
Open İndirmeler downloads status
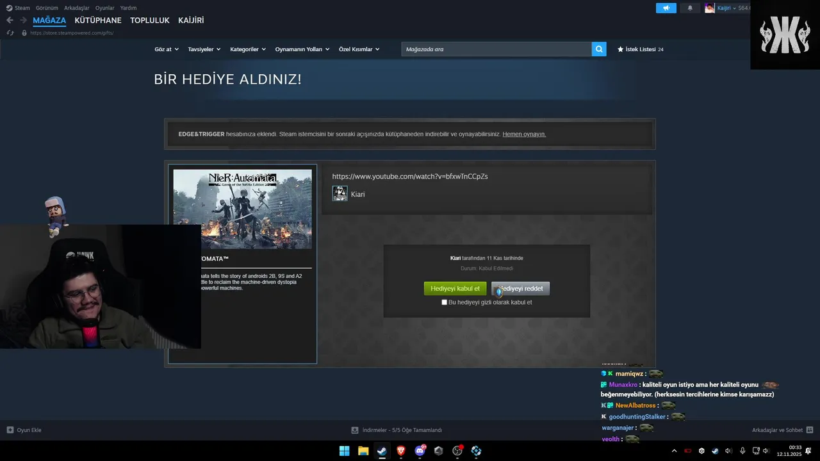tap(397, 430)
